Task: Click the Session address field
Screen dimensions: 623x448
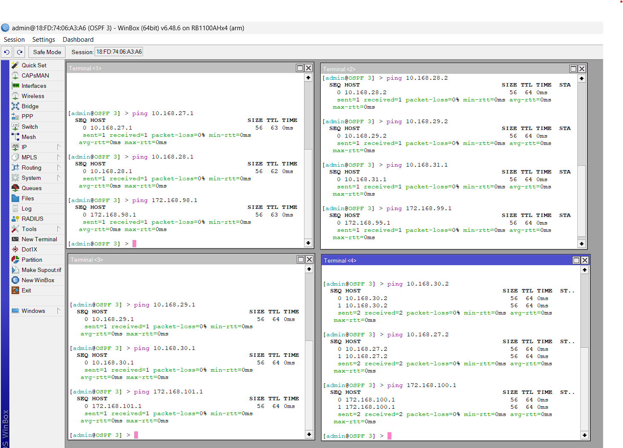Action: click(x=119, y=52)
